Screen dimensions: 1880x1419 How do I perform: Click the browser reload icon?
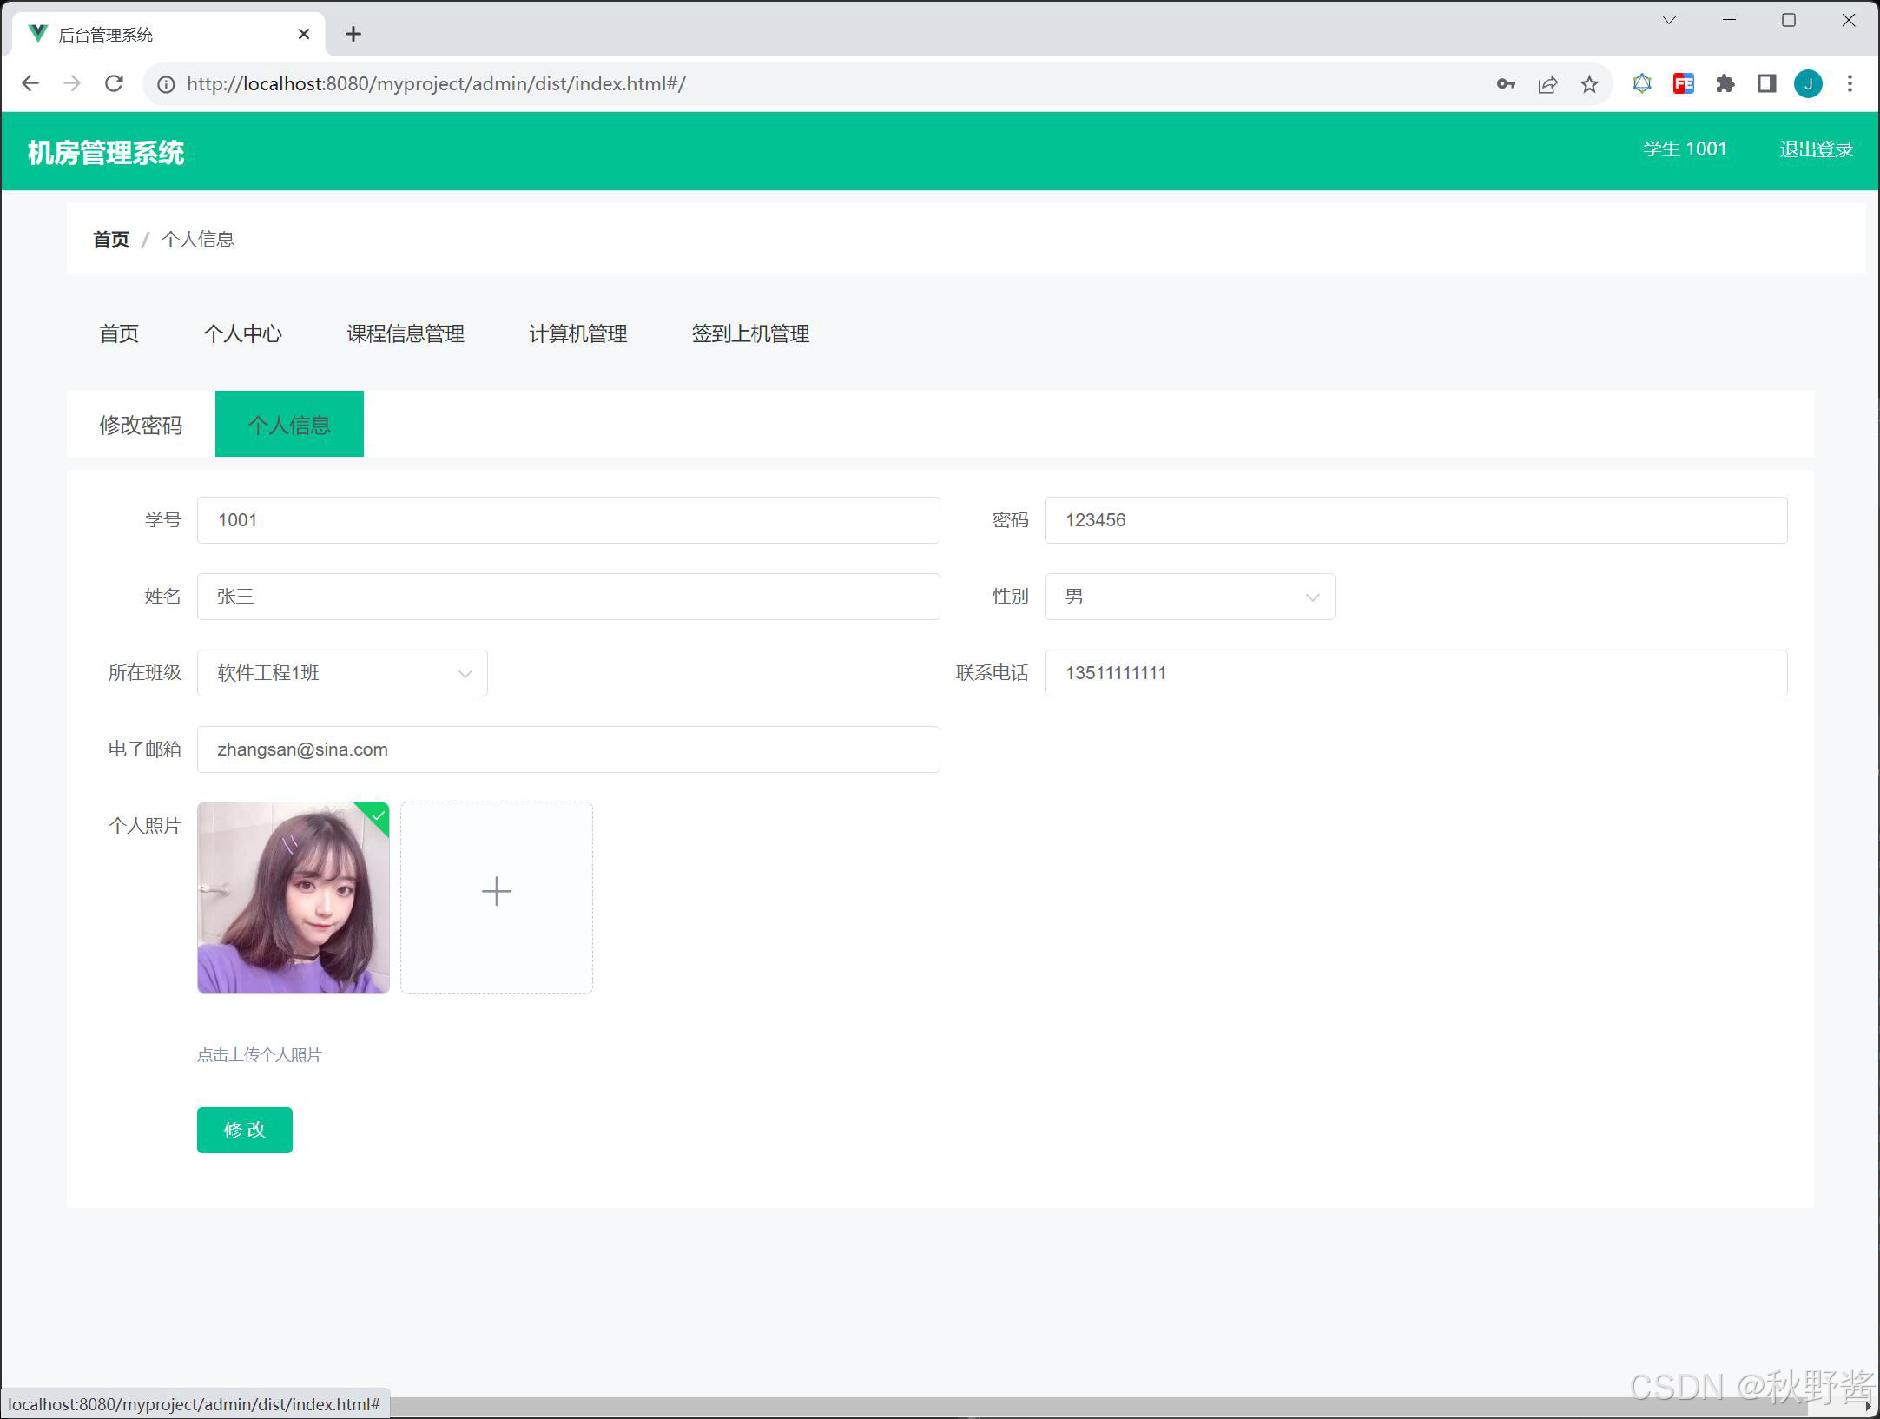coord(114,83)
